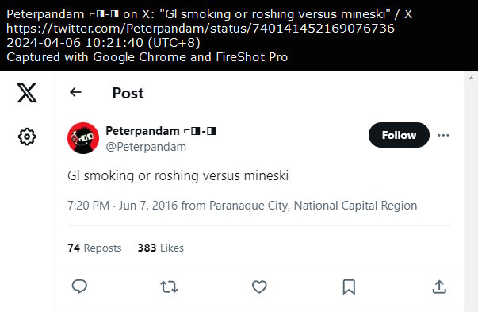Screen dimensions: 478x312
Task: Like the post with heart icon
Action: click(x=259, y=287)
